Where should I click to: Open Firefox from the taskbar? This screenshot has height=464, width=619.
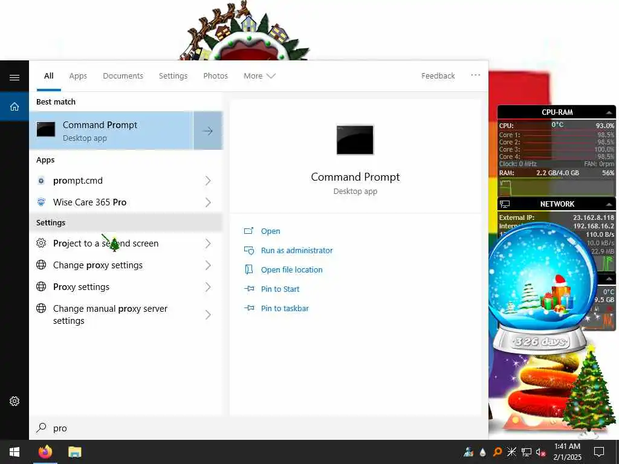45,452
